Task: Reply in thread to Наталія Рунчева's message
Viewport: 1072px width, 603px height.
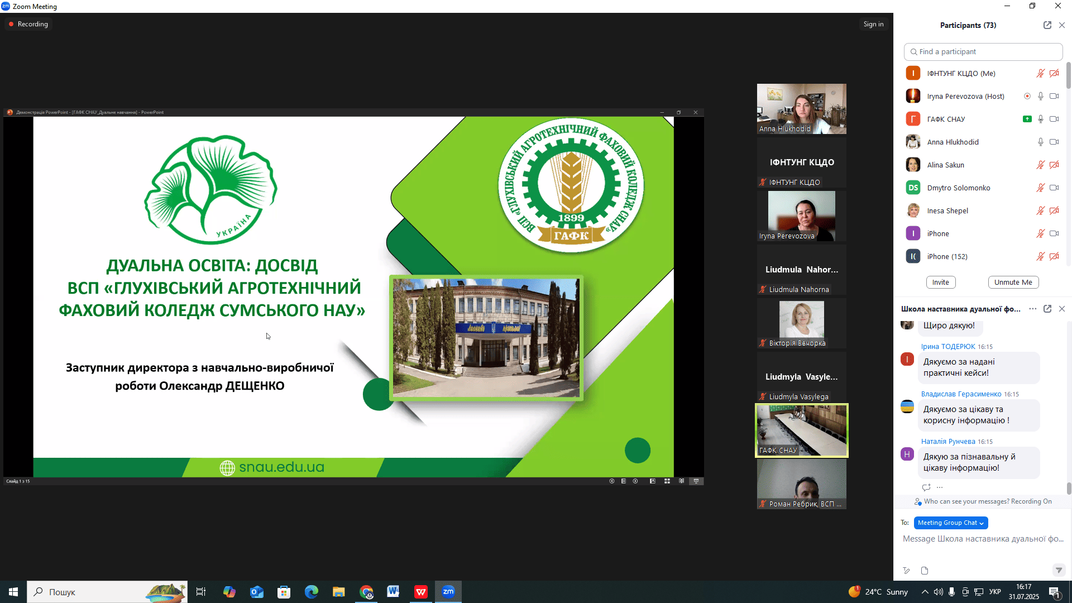Action: tap(926, 487)
